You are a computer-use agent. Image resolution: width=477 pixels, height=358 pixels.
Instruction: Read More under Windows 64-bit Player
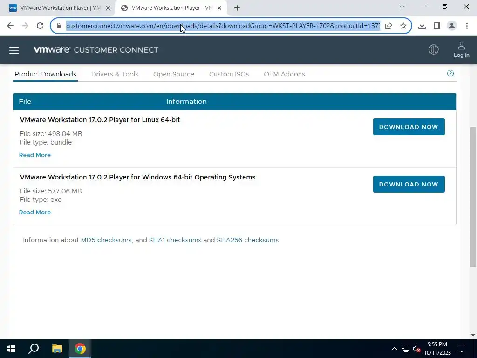click(x=34, y=212)
